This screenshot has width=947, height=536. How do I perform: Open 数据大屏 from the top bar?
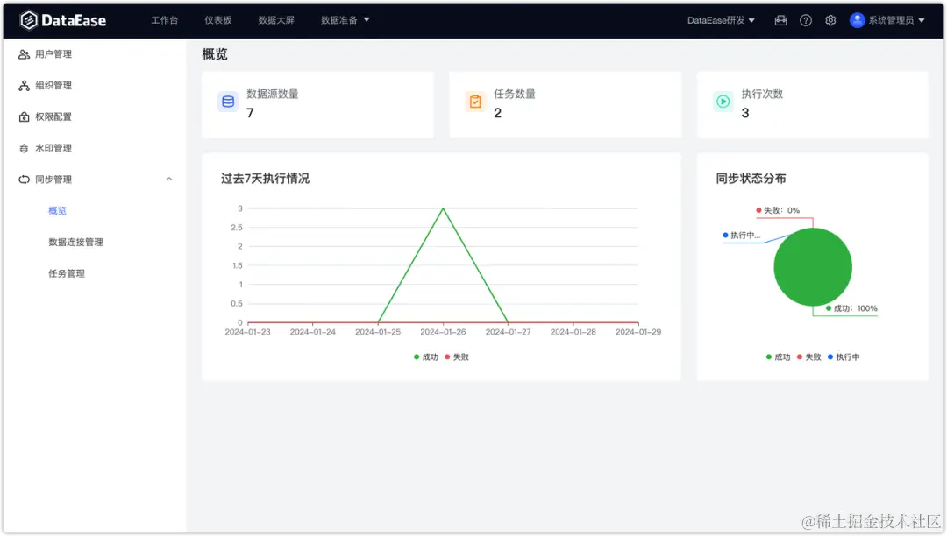[276, 20]
